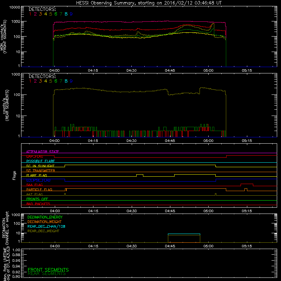Select the Flags vertical axis title
The height and width of the screenshot is (281, 281).
14,175
